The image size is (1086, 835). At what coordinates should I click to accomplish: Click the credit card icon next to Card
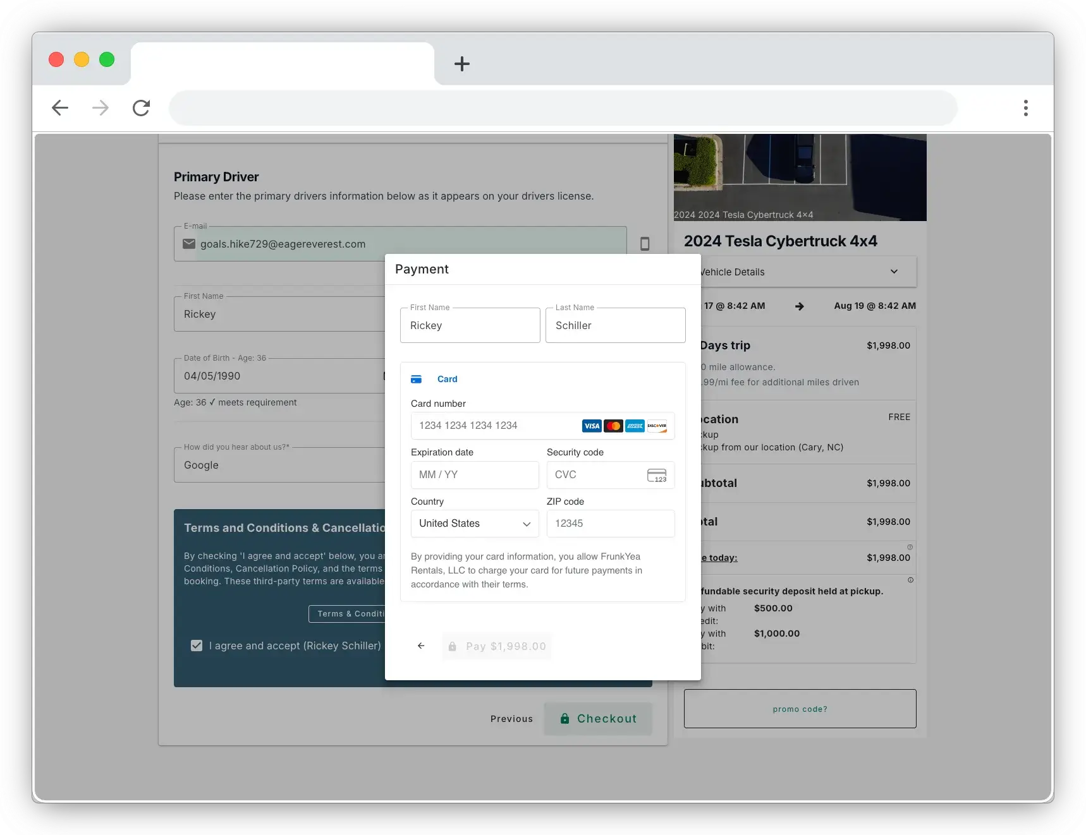pyautogui.click(x=416, y=380)
